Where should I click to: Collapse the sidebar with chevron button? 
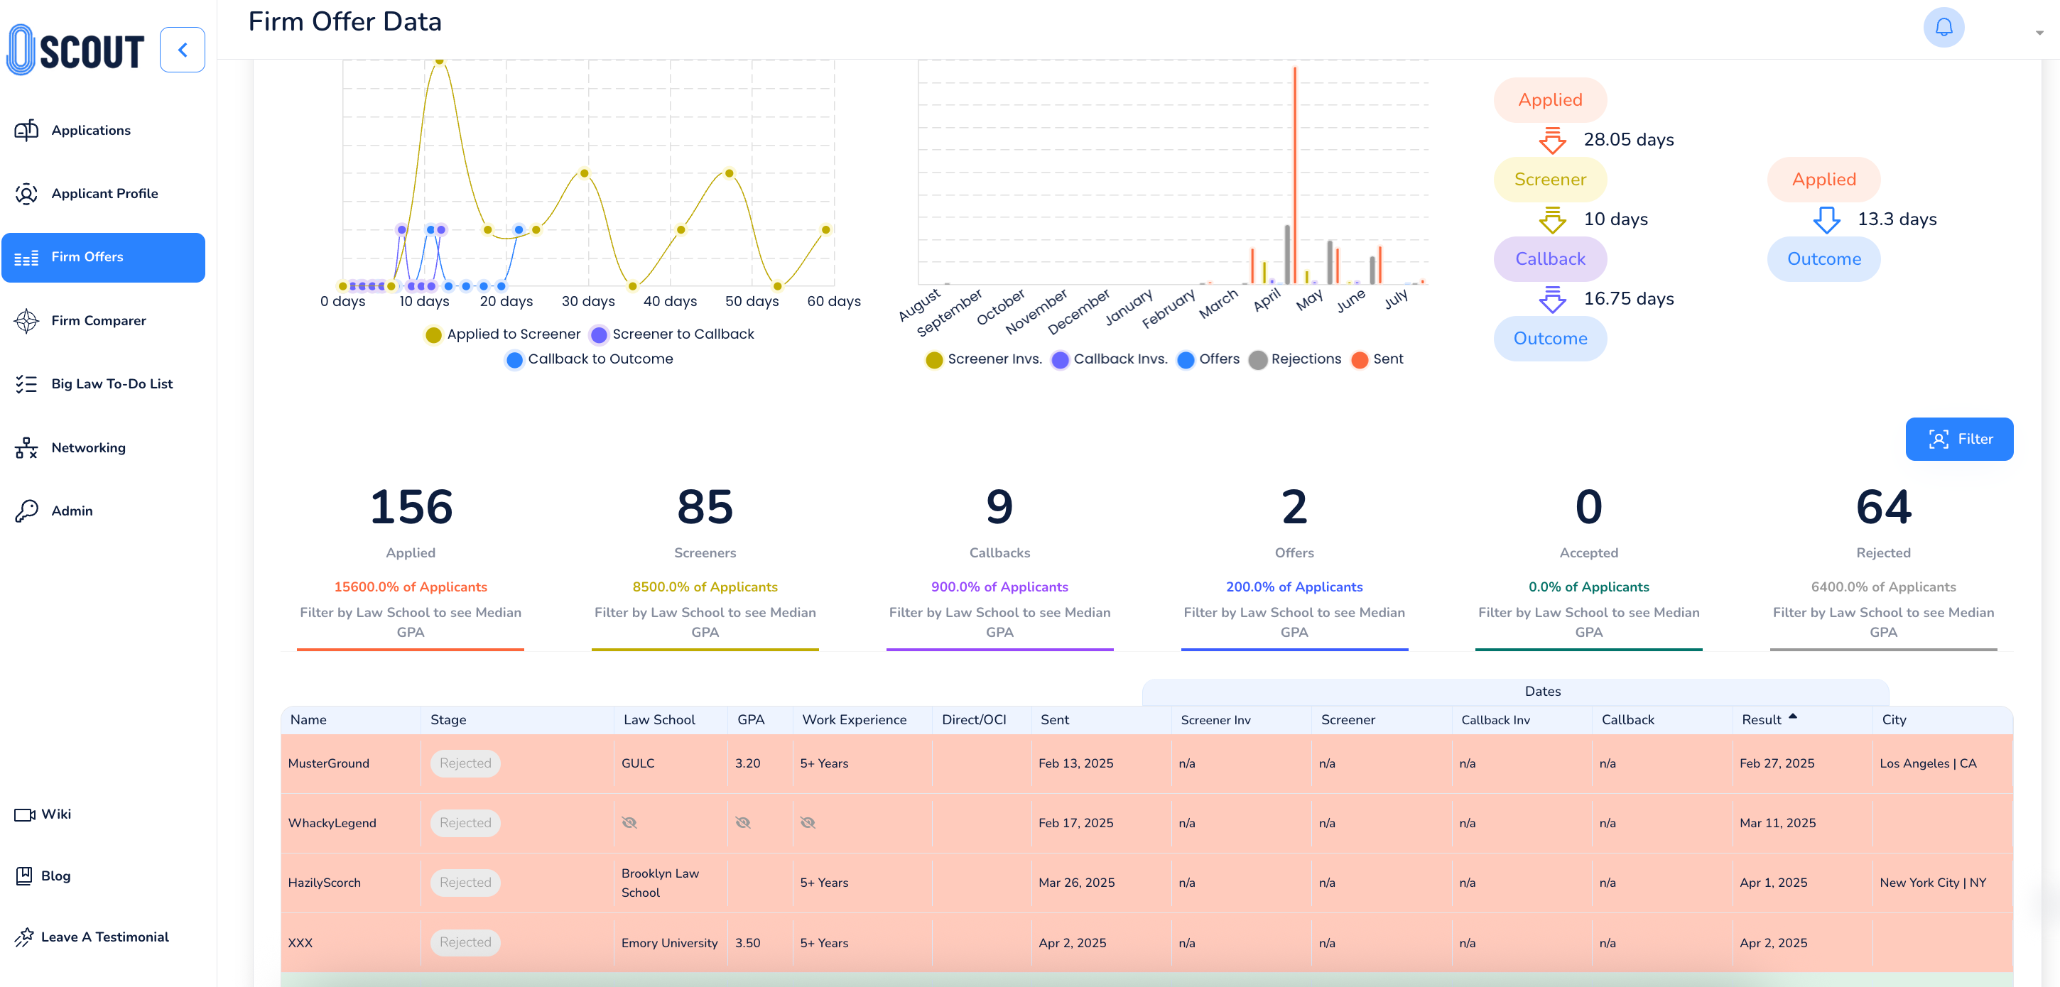tap(183, 50)
